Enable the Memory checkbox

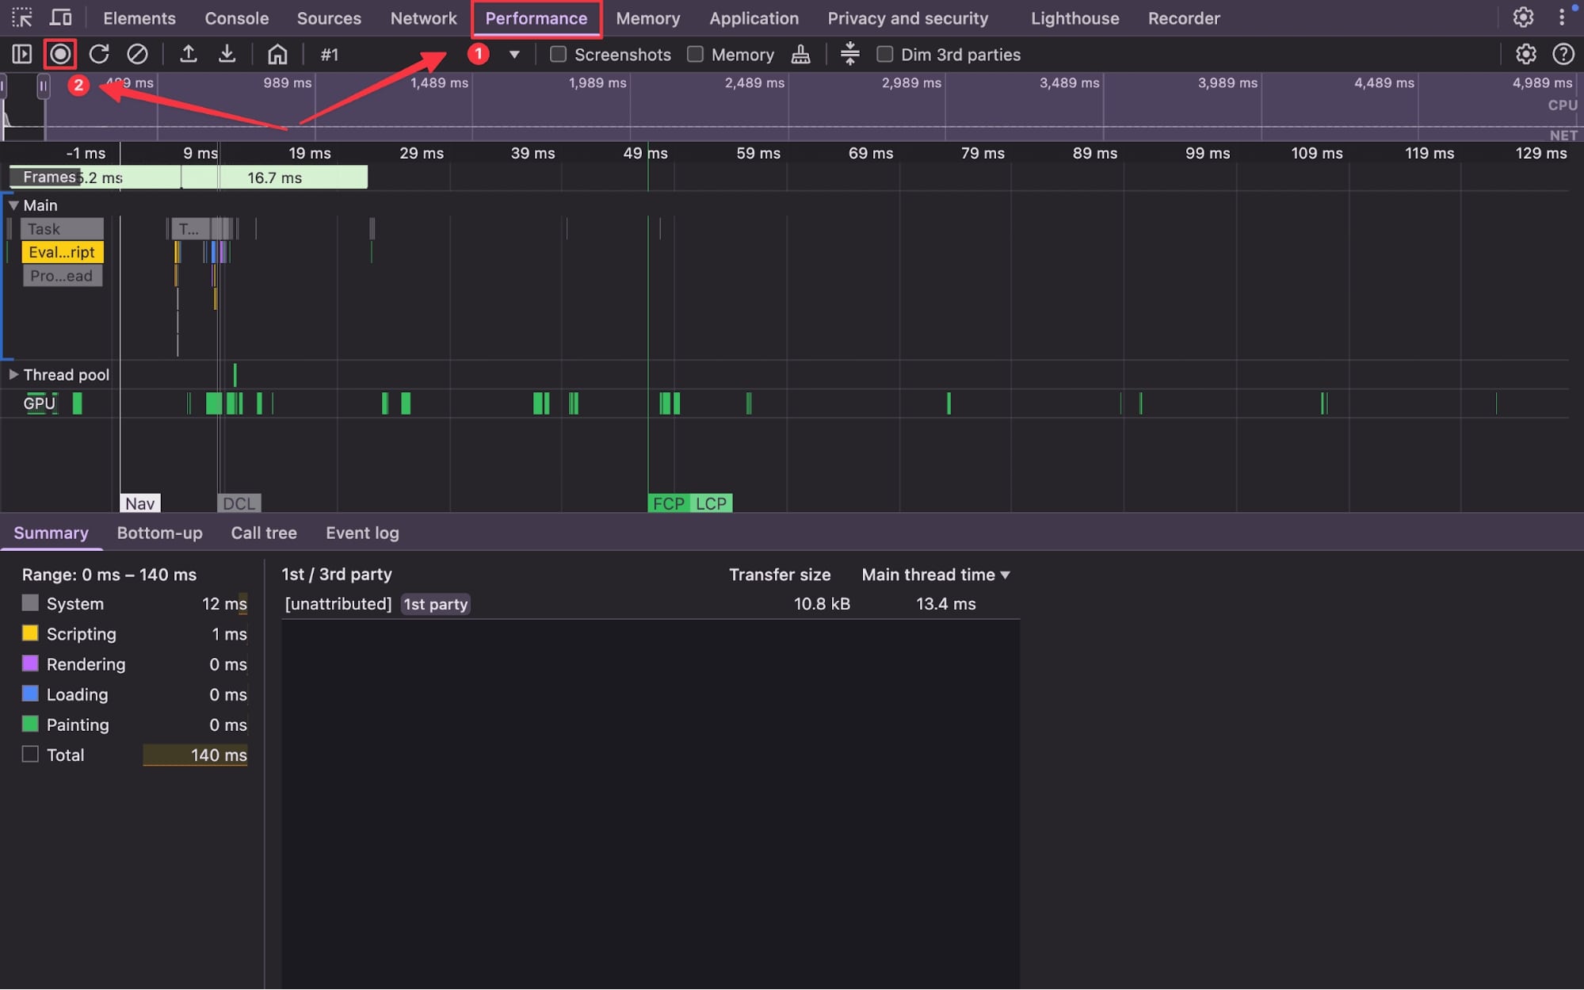[x=696, y=54]
